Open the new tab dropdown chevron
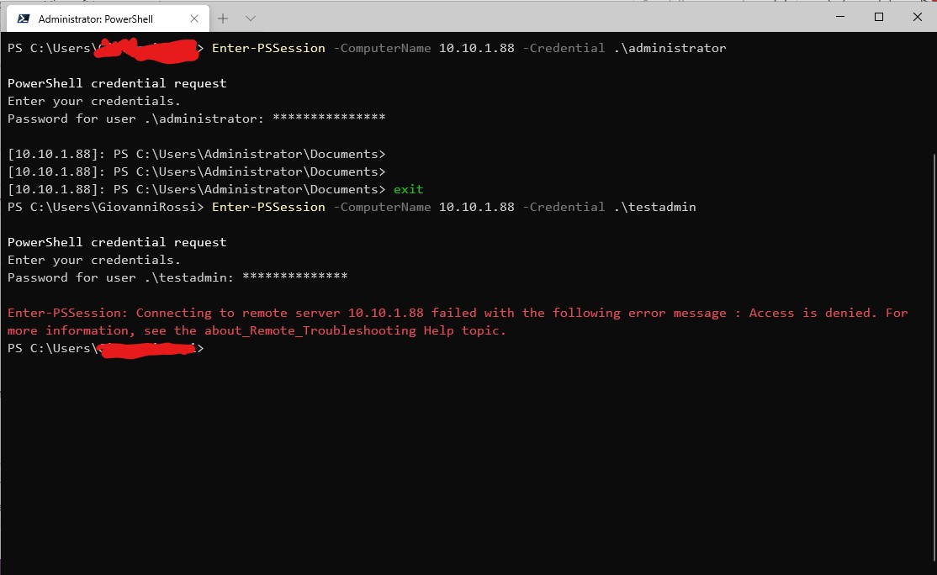Viewport: 937px width, 575px height. click(x=248, y=18)
